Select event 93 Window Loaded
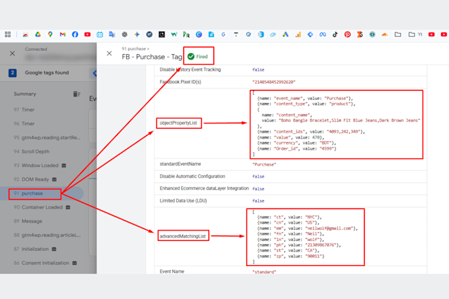This screenshot has width=449, height=299. coord(40,166)
